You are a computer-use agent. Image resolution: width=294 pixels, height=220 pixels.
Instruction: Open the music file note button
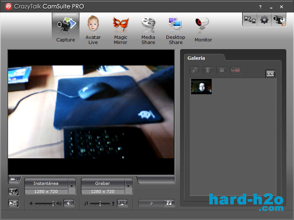[x=169, y=203]
